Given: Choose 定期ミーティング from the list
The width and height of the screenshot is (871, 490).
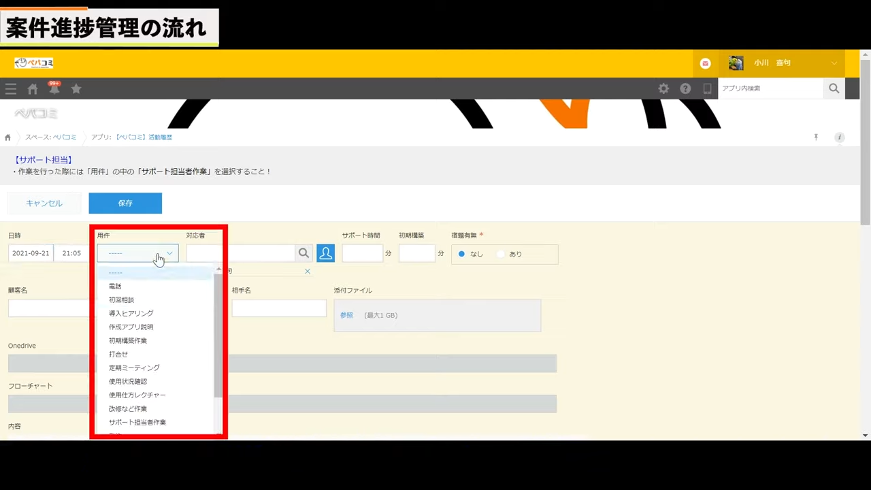Looking at the screenshot, I should 134,368.
